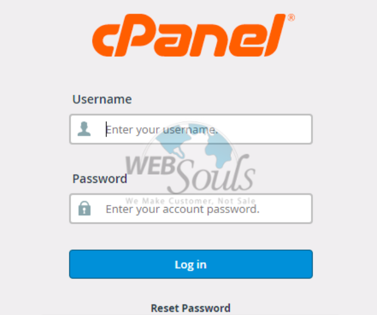Click the user silhouette icon
Image resolution: width=377 pixels, height=315 pixels.
(x=84, y=129)
